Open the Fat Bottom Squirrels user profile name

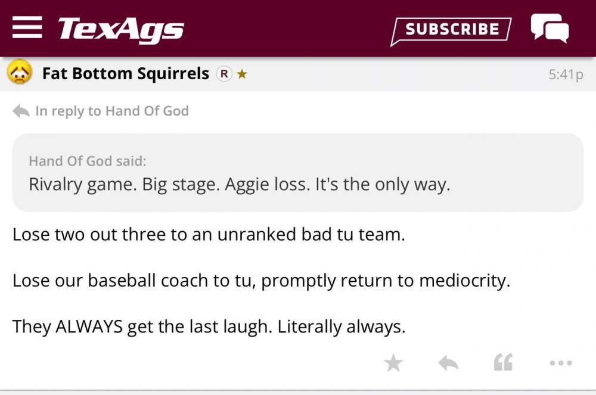coord(126,74)
